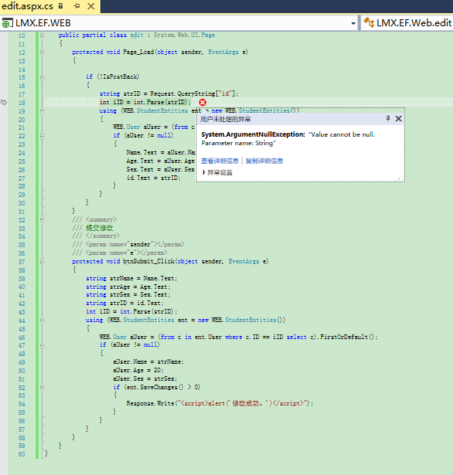
Task: Collapse the SaveChanges if block at line 52
Action: [x=42, y=388]
